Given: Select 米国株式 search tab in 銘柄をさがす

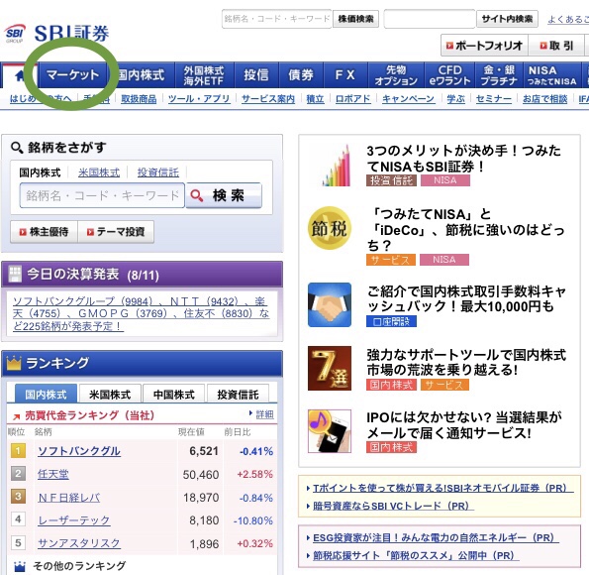Looking at the screenshot, I should (x=99, y=172).
